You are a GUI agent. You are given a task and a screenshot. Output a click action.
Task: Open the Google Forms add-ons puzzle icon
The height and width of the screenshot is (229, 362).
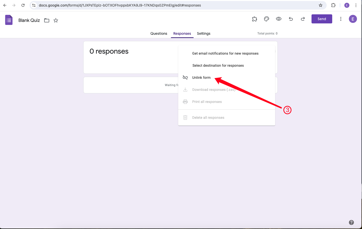tap(254, 19)
